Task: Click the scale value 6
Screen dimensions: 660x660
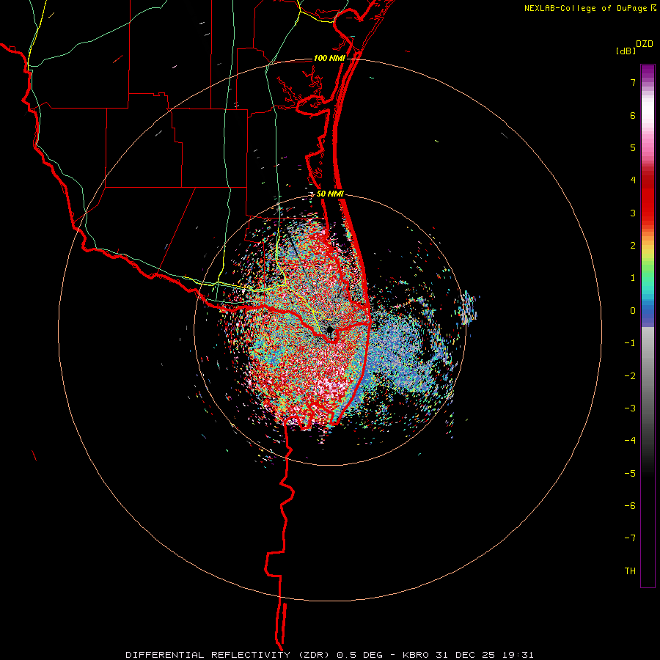Action: click(x=633, y=115)
